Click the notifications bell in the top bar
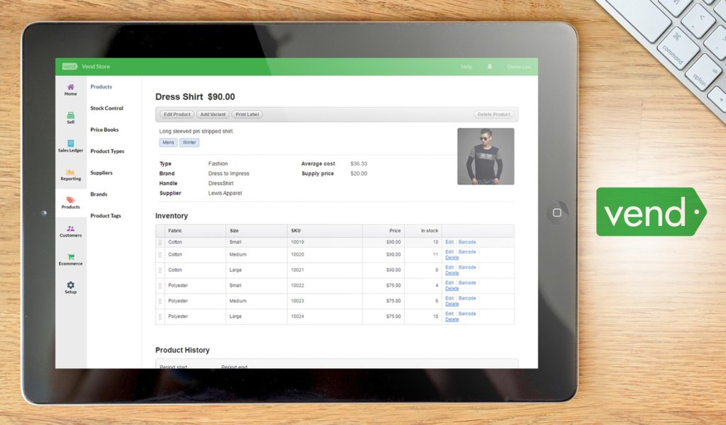Image resolution: width=726 pixels, height=425 pixels. [x=489, y=67]
